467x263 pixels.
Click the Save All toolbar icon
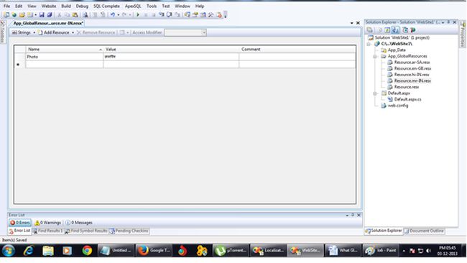[x=50, y=14]
